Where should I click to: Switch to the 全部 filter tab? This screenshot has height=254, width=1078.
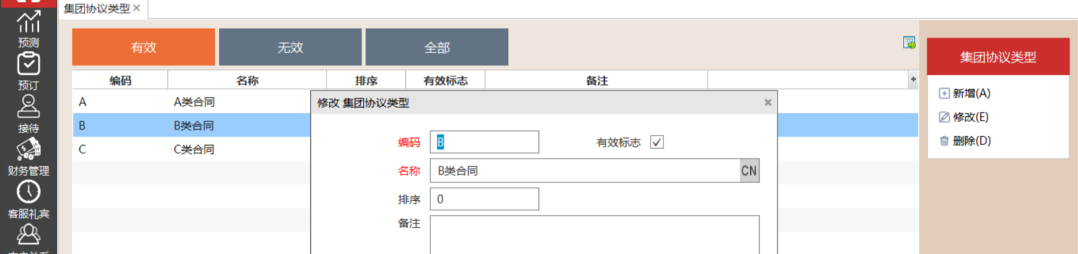tap(437, 48)
